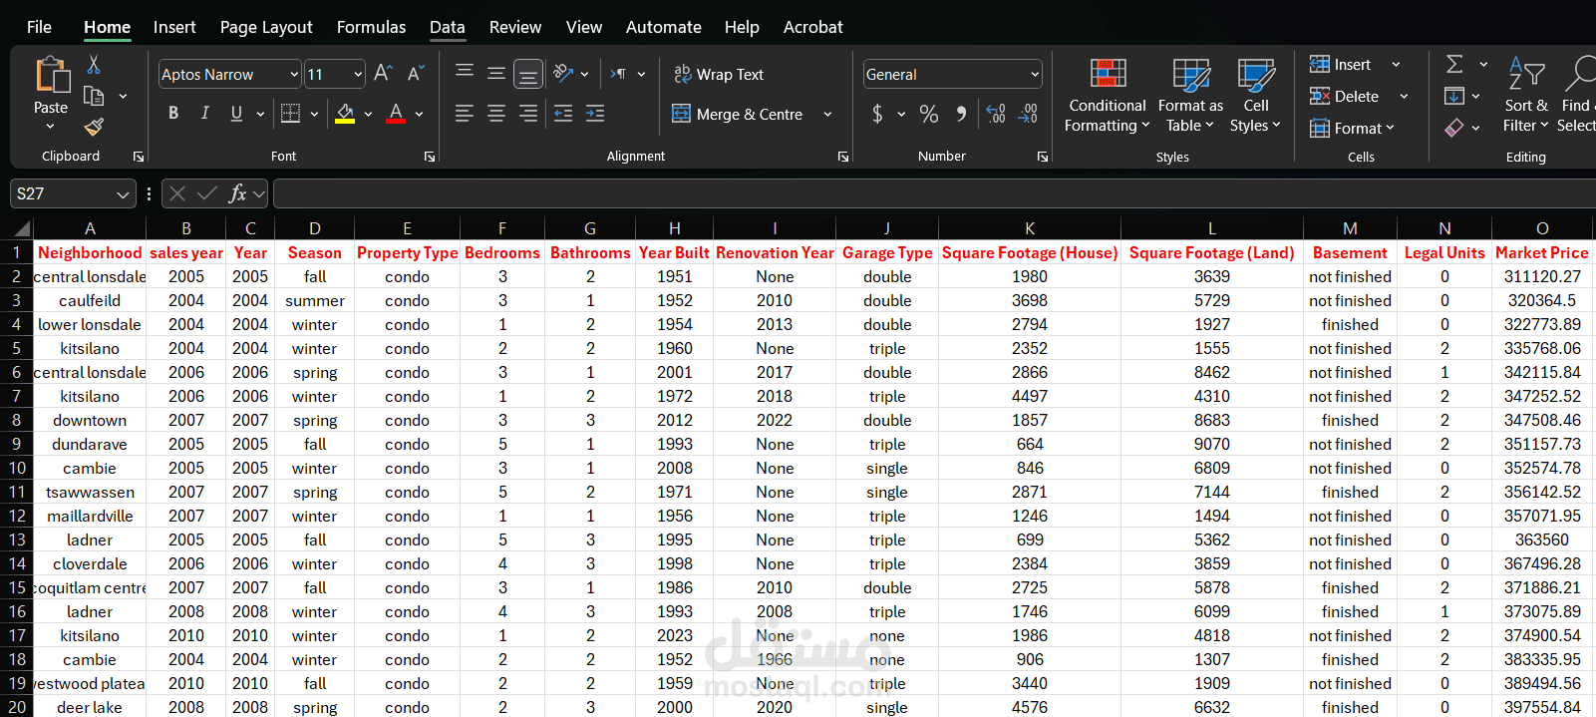Select the Cut scissors icon

pos(94,64)
